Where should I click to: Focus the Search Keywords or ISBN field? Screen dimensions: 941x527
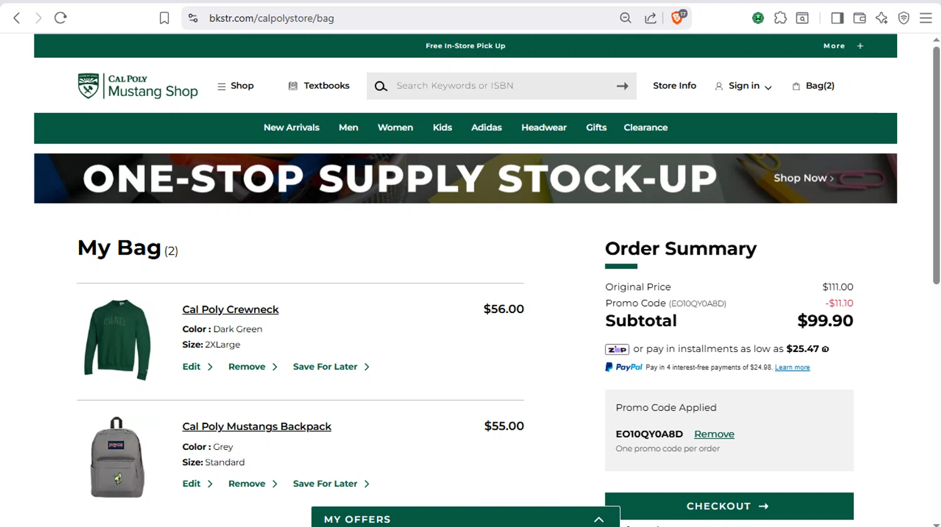point(502,86)
